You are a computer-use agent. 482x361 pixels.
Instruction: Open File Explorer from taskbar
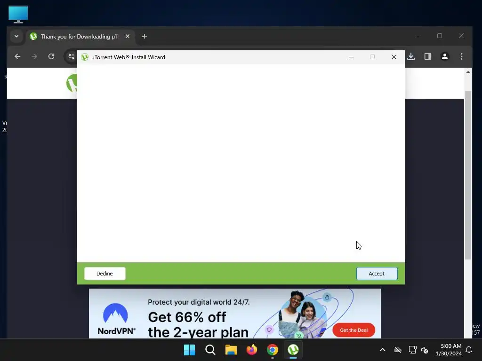[231, 350]
